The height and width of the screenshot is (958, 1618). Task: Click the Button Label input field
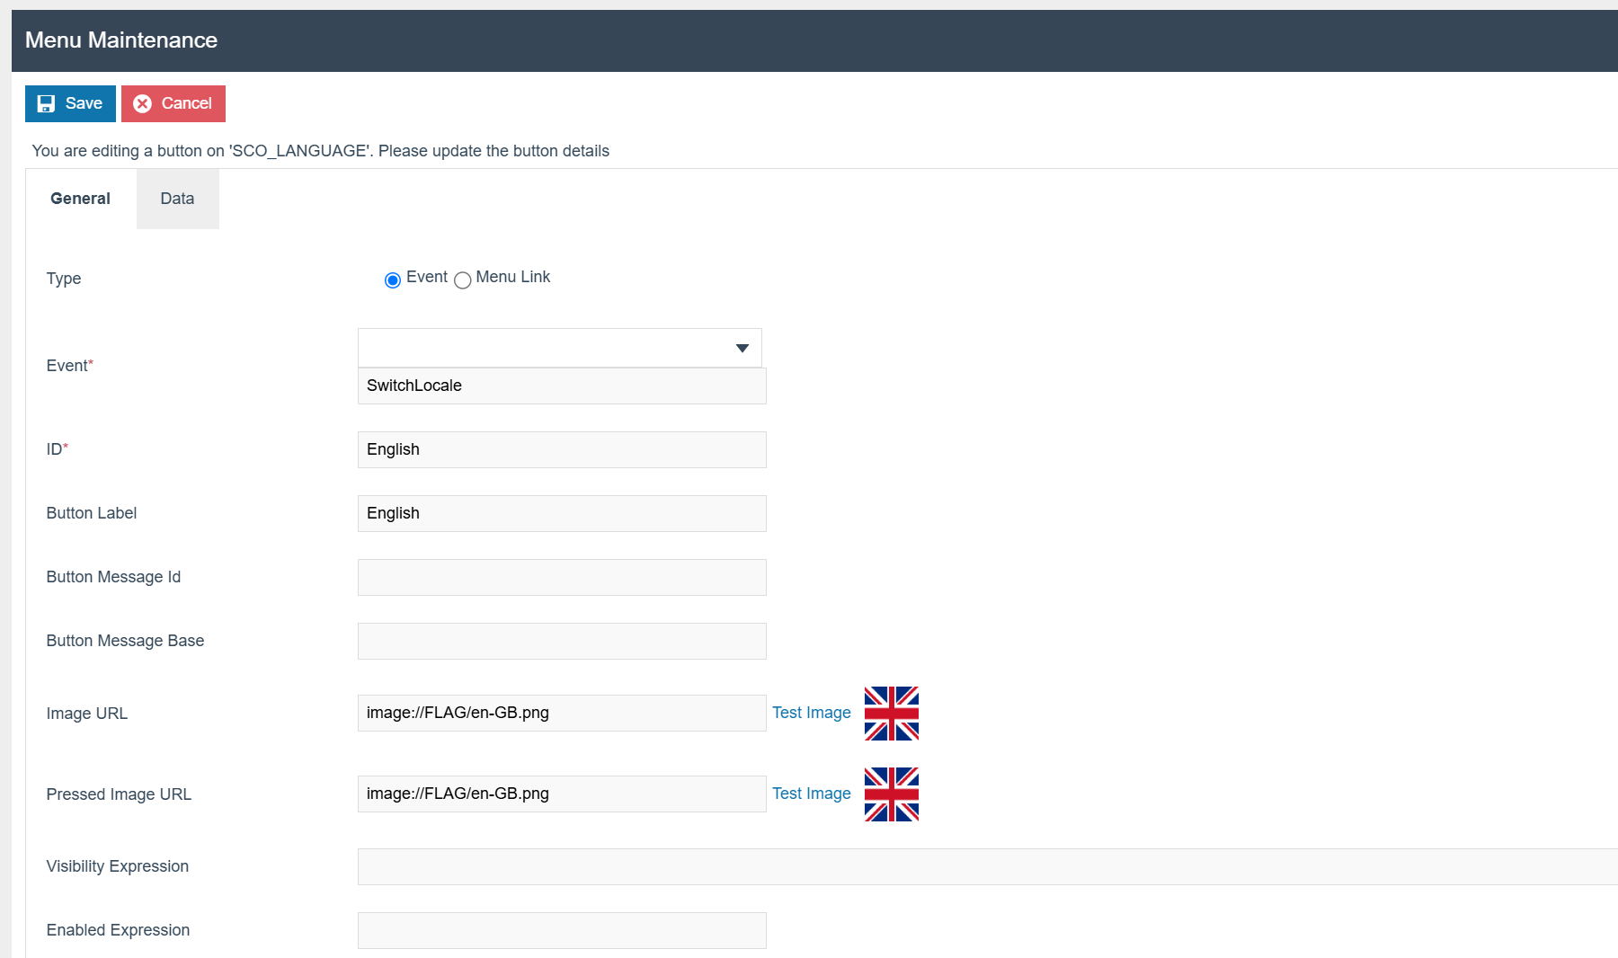(x=562, y=514)
